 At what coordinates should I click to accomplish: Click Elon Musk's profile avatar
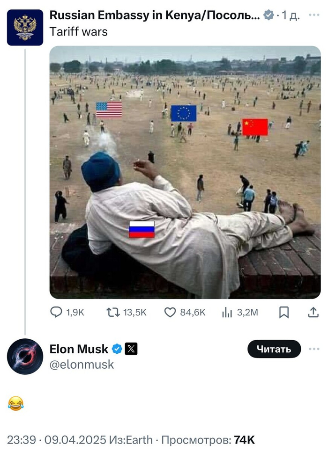[x=25, y=357]
